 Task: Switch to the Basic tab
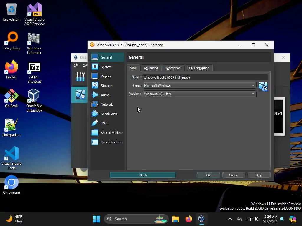point(133,68)
